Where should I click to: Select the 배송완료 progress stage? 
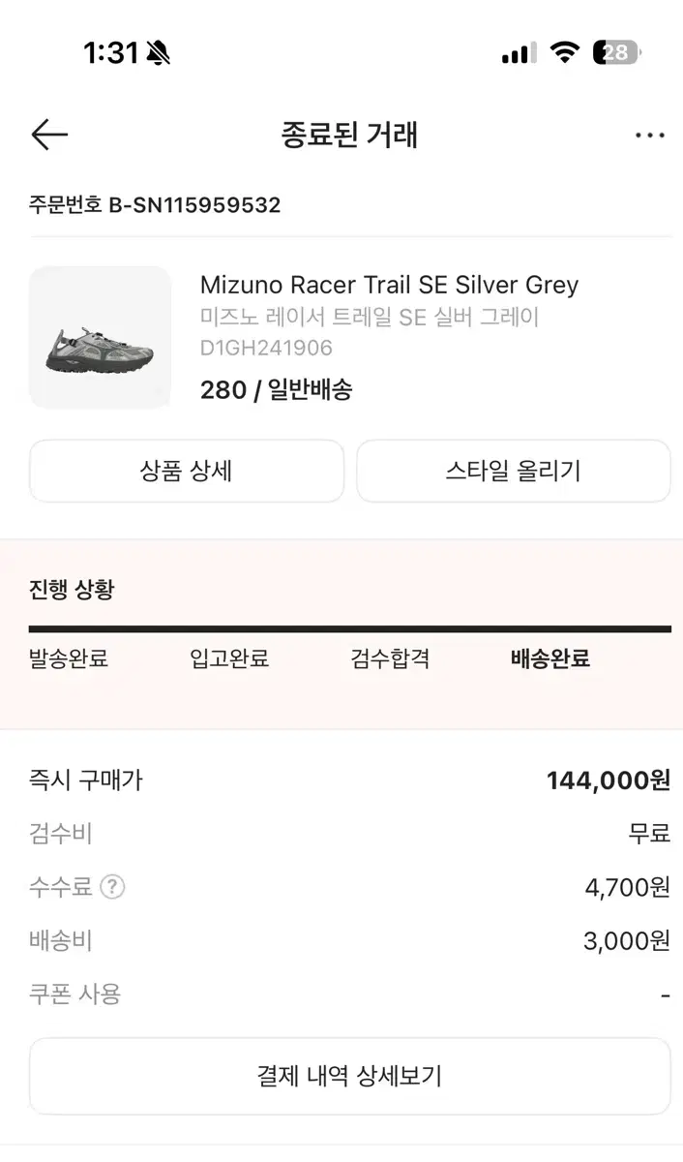[x=549, y=658]
